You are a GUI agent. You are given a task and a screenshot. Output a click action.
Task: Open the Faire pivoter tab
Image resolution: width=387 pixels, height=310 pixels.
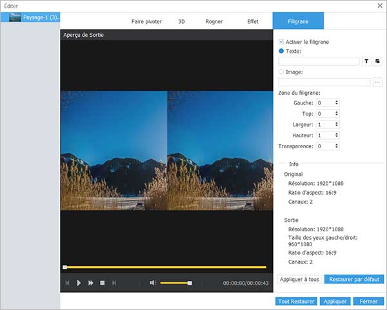tap(146, 21)
